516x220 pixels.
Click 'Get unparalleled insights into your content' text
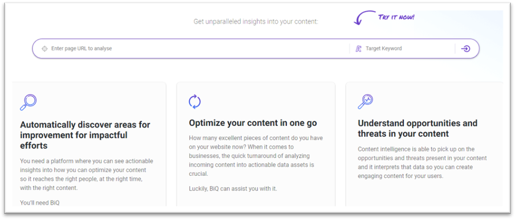256,22
